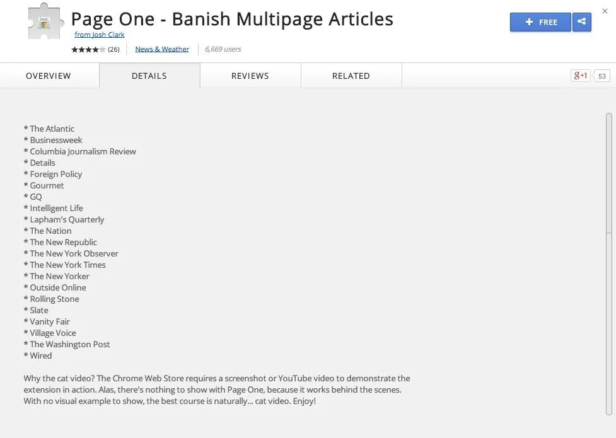Click the share icon button
The width and height of the screenshot is (616, 438).
point(582,22)
